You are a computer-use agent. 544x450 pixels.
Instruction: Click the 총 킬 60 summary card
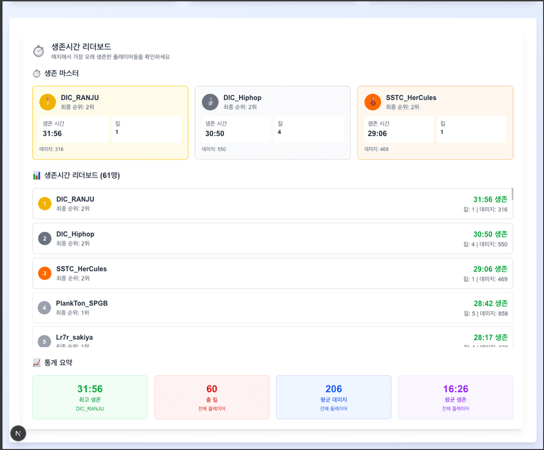point(212,397)
